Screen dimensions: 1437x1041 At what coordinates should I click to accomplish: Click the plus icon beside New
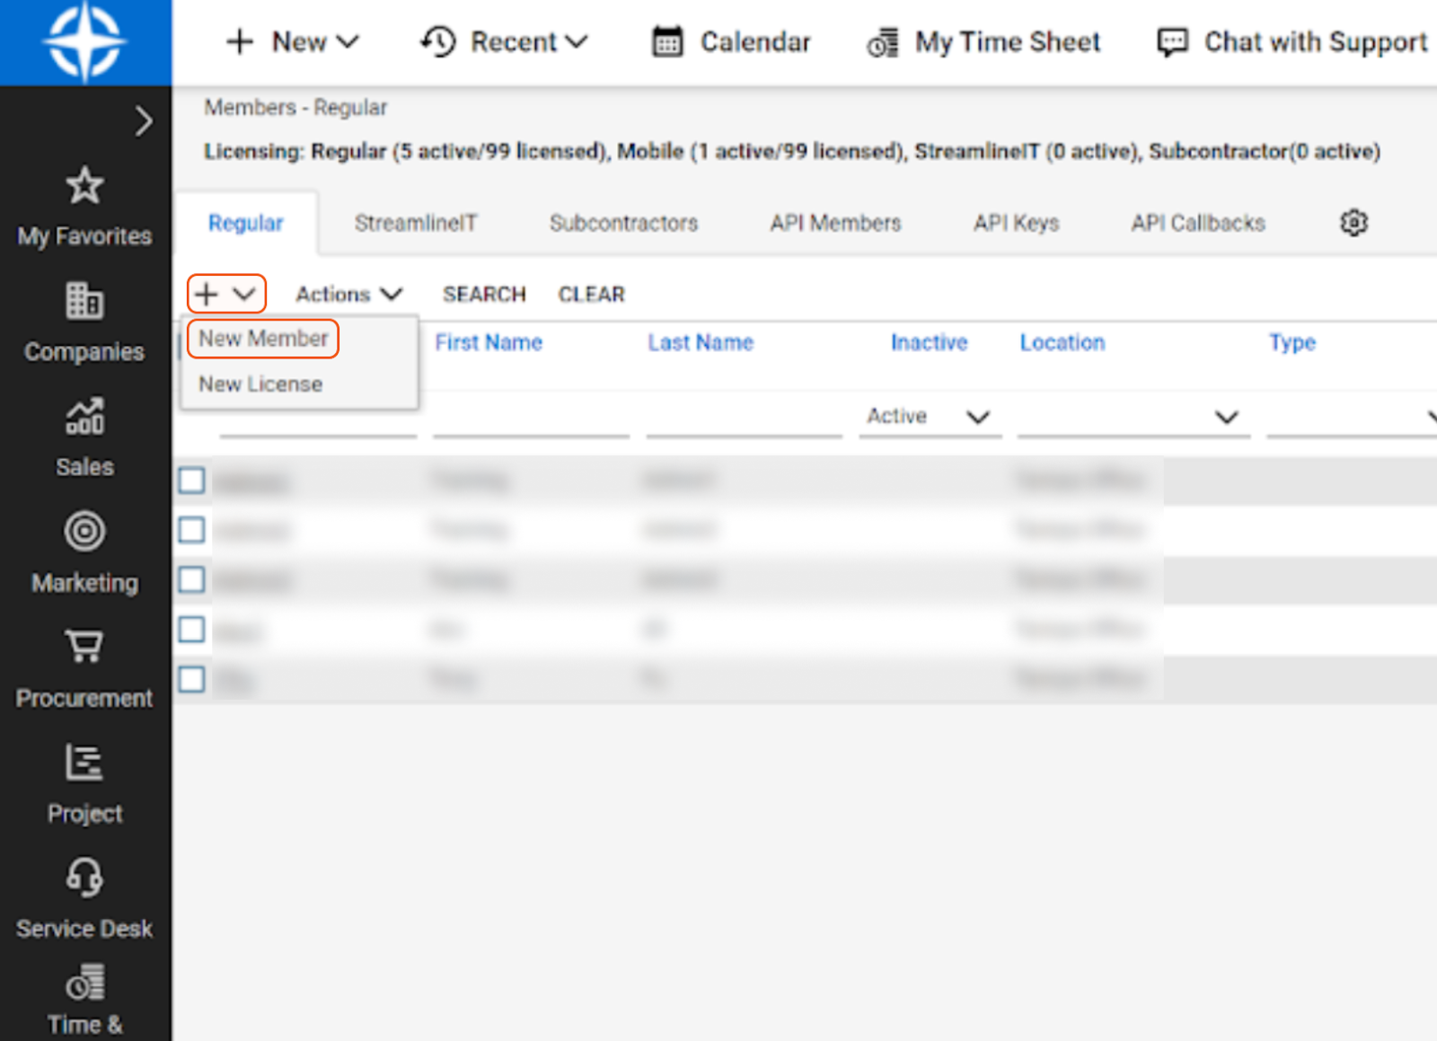(240, 42)
